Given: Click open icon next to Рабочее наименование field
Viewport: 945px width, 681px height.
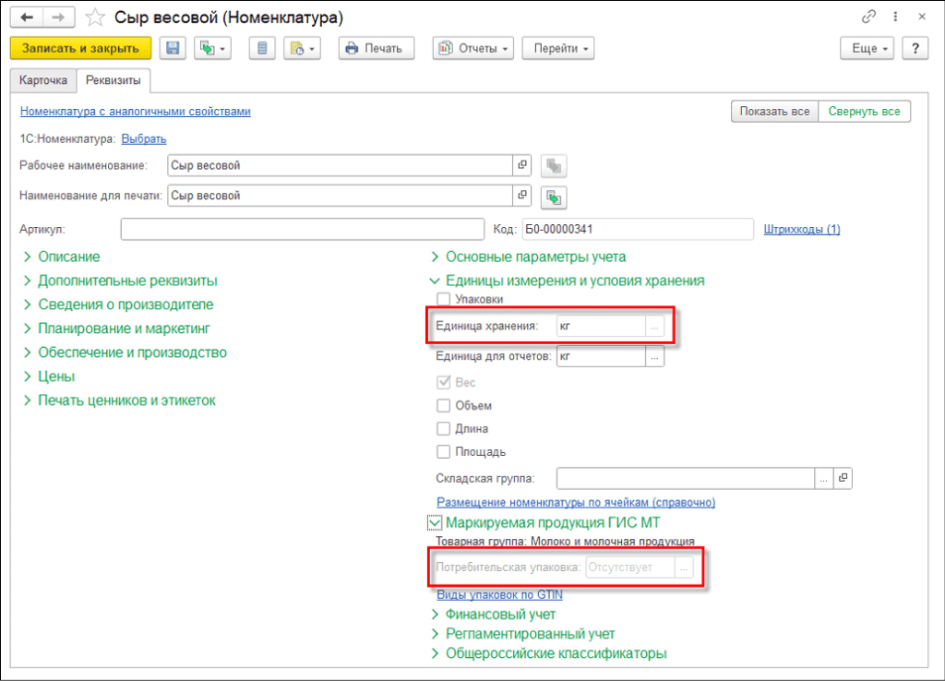Looking at the screenshot, I should pos(522,165).
